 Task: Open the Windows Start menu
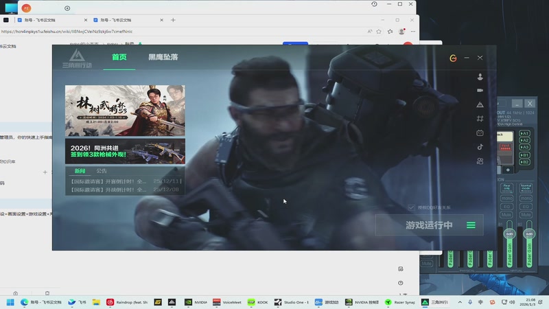[10, 302]
